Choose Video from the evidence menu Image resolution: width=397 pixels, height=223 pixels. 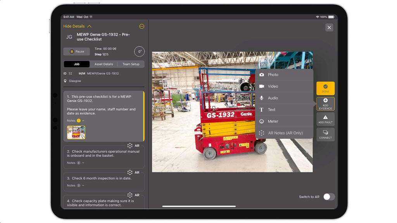pyautogui.click(x=284, y=86)
